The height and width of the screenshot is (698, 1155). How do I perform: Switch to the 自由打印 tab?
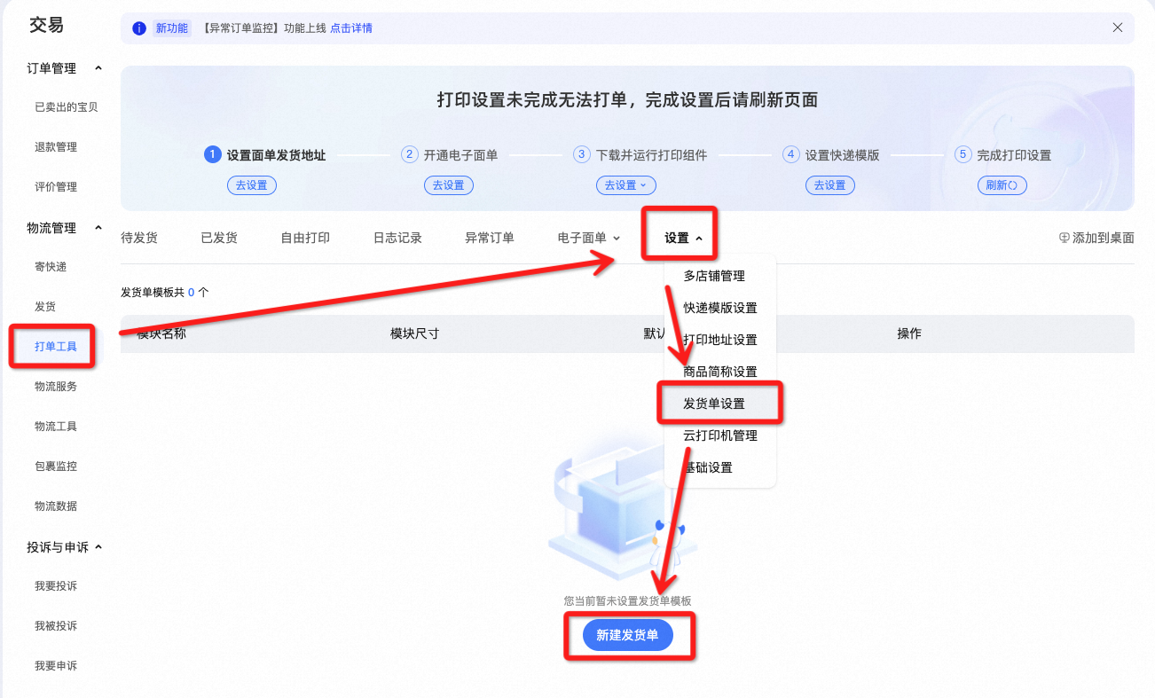pos(305,238)
